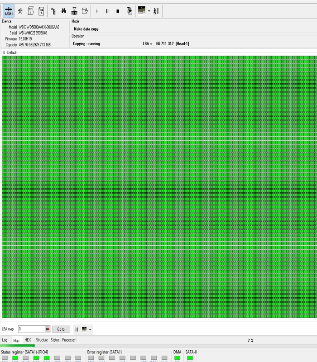Open the HEX tab
Viewport: 317px width, 362px height.
pyautogui.click(x=28, y=340)
